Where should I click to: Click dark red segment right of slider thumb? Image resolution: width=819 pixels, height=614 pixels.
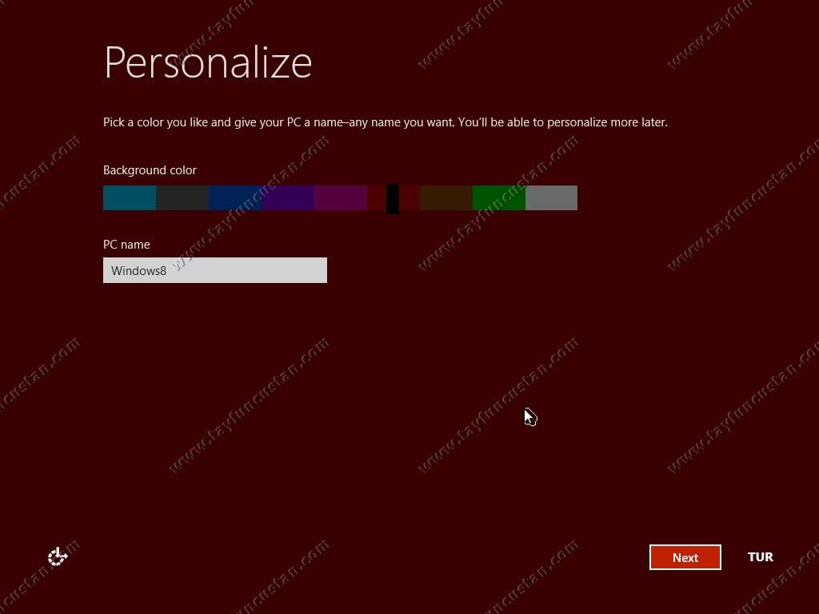pos(409,197)
